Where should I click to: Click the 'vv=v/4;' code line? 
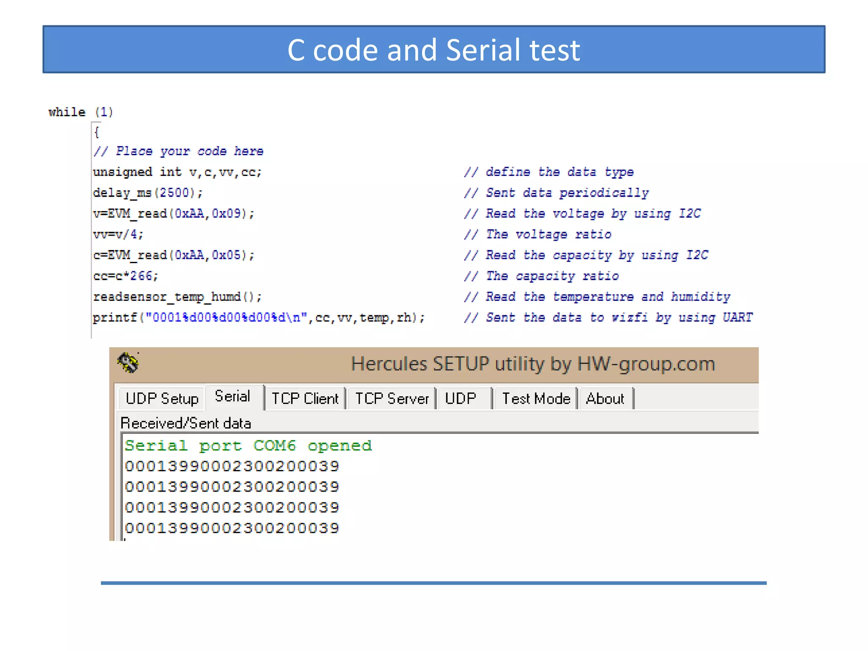[118, 234]
